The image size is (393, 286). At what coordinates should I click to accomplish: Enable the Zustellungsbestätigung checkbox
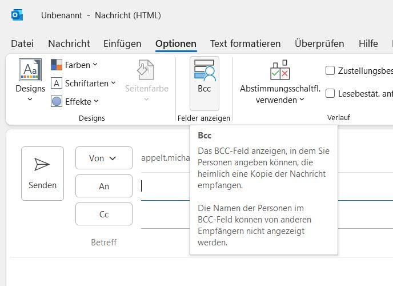(x=330, y=70)
